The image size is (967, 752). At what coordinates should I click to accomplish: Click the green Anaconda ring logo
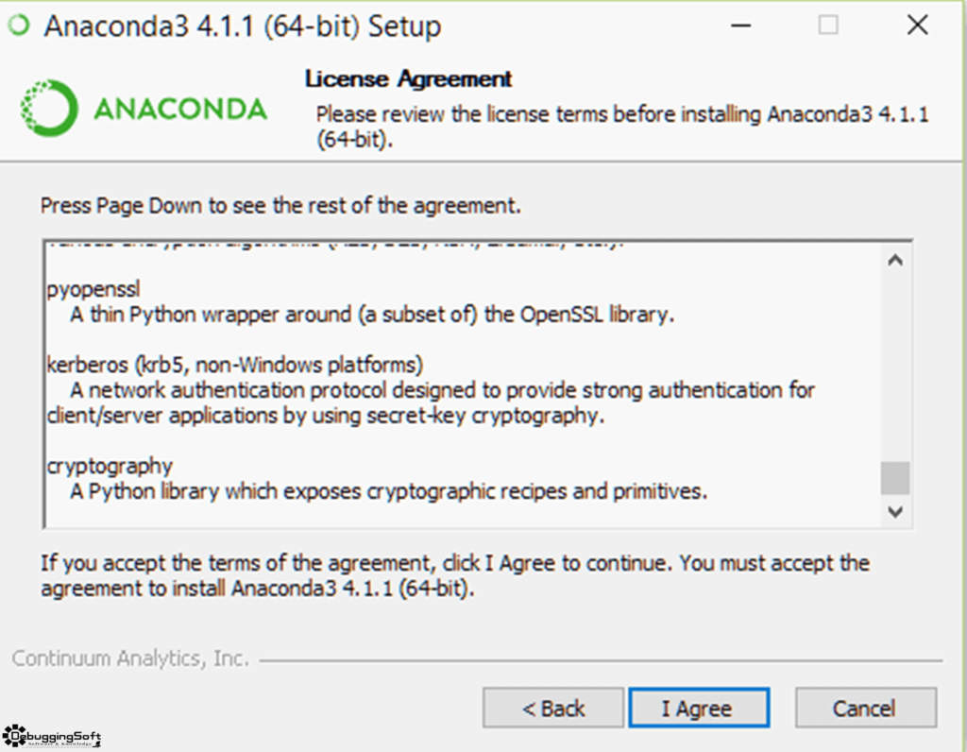[49, 108]
